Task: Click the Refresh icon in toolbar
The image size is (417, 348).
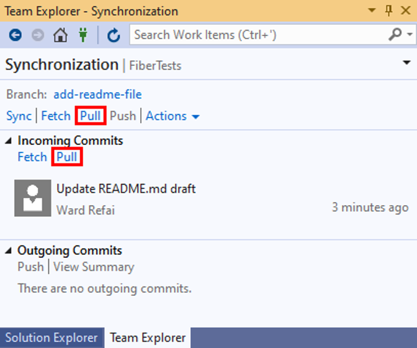Action: (x=113, y=35)
